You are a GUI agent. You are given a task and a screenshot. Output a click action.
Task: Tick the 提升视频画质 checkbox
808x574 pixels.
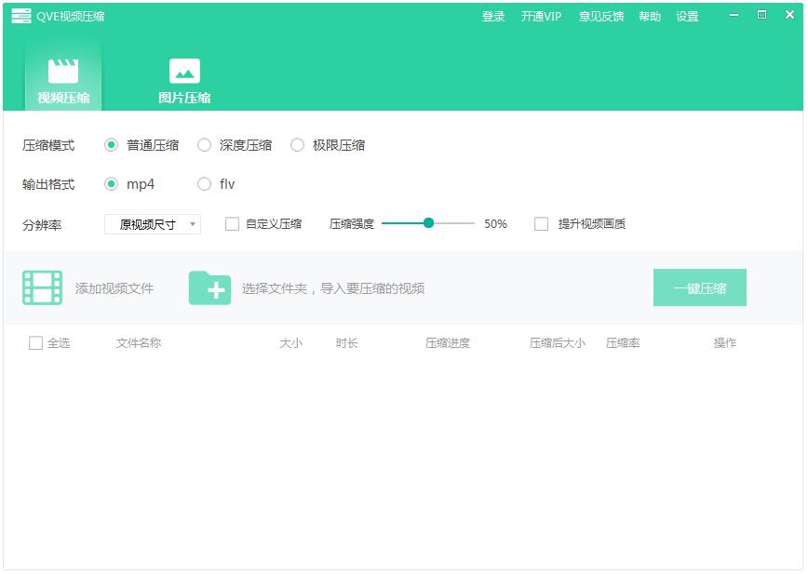[x=541, y=224]
